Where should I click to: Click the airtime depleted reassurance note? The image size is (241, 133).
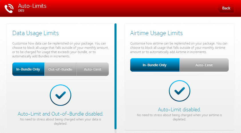point(179,117)
